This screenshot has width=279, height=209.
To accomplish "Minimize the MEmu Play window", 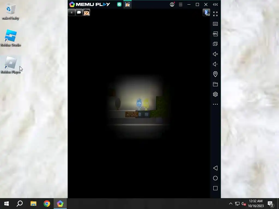I will click(189, 4).
